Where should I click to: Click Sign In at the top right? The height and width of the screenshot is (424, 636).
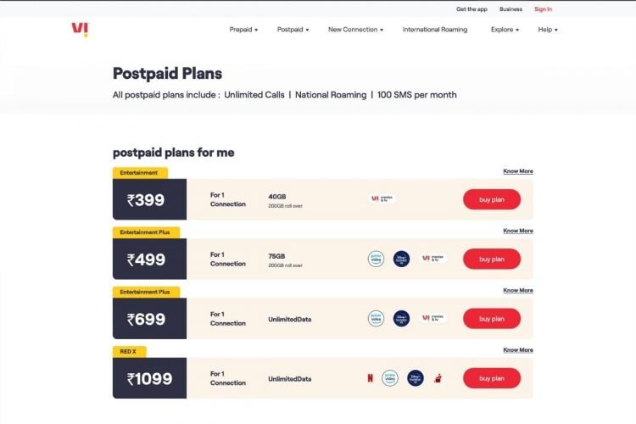pos(543,9)
